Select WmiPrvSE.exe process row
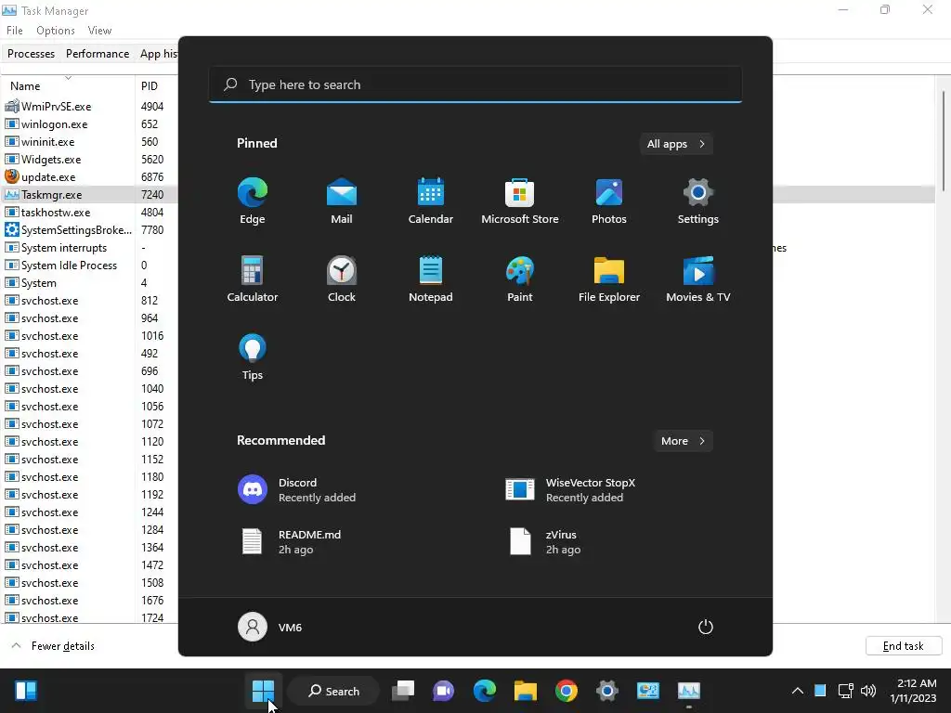Viewport: 951px width, 713px height. click(x=90, y=106)
